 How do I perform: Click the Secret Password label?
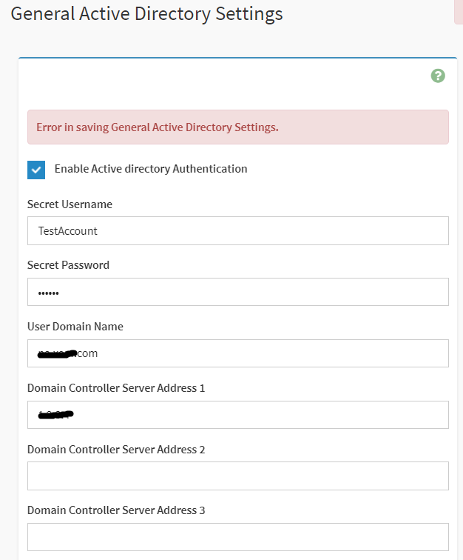click(68, 265)
